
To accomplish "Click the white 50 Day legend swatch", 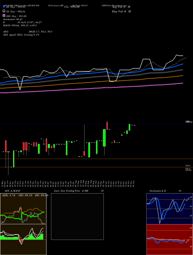I will 4,11.
